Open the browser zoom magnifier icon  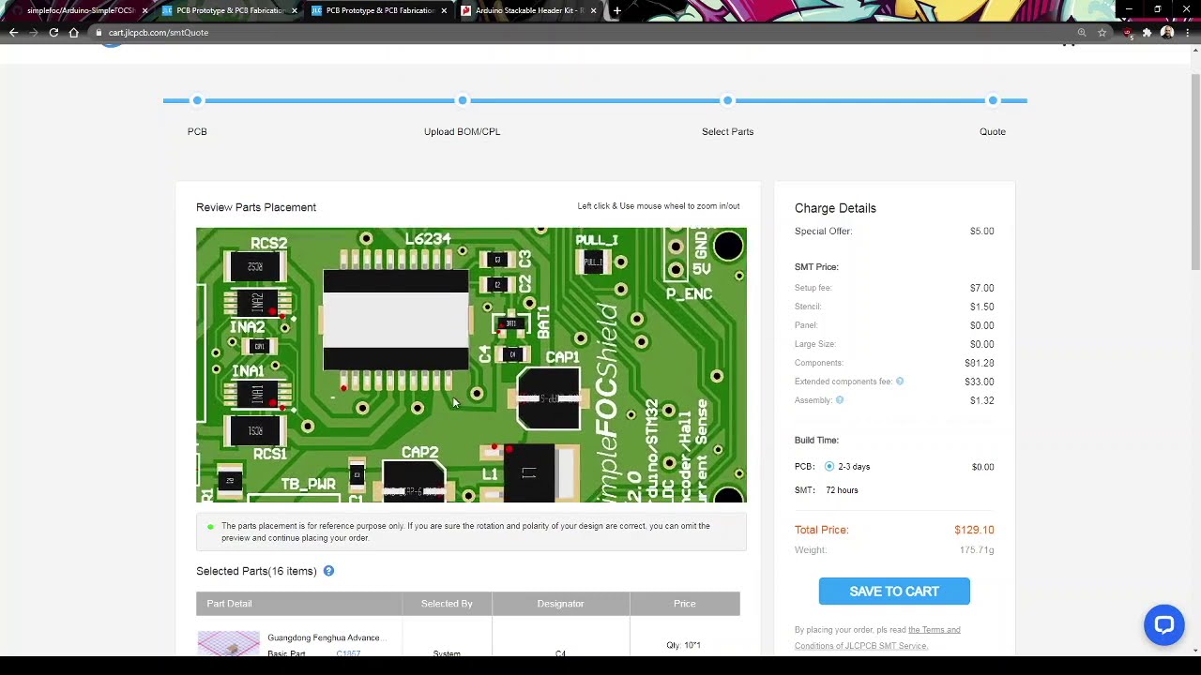[1082, 33]
